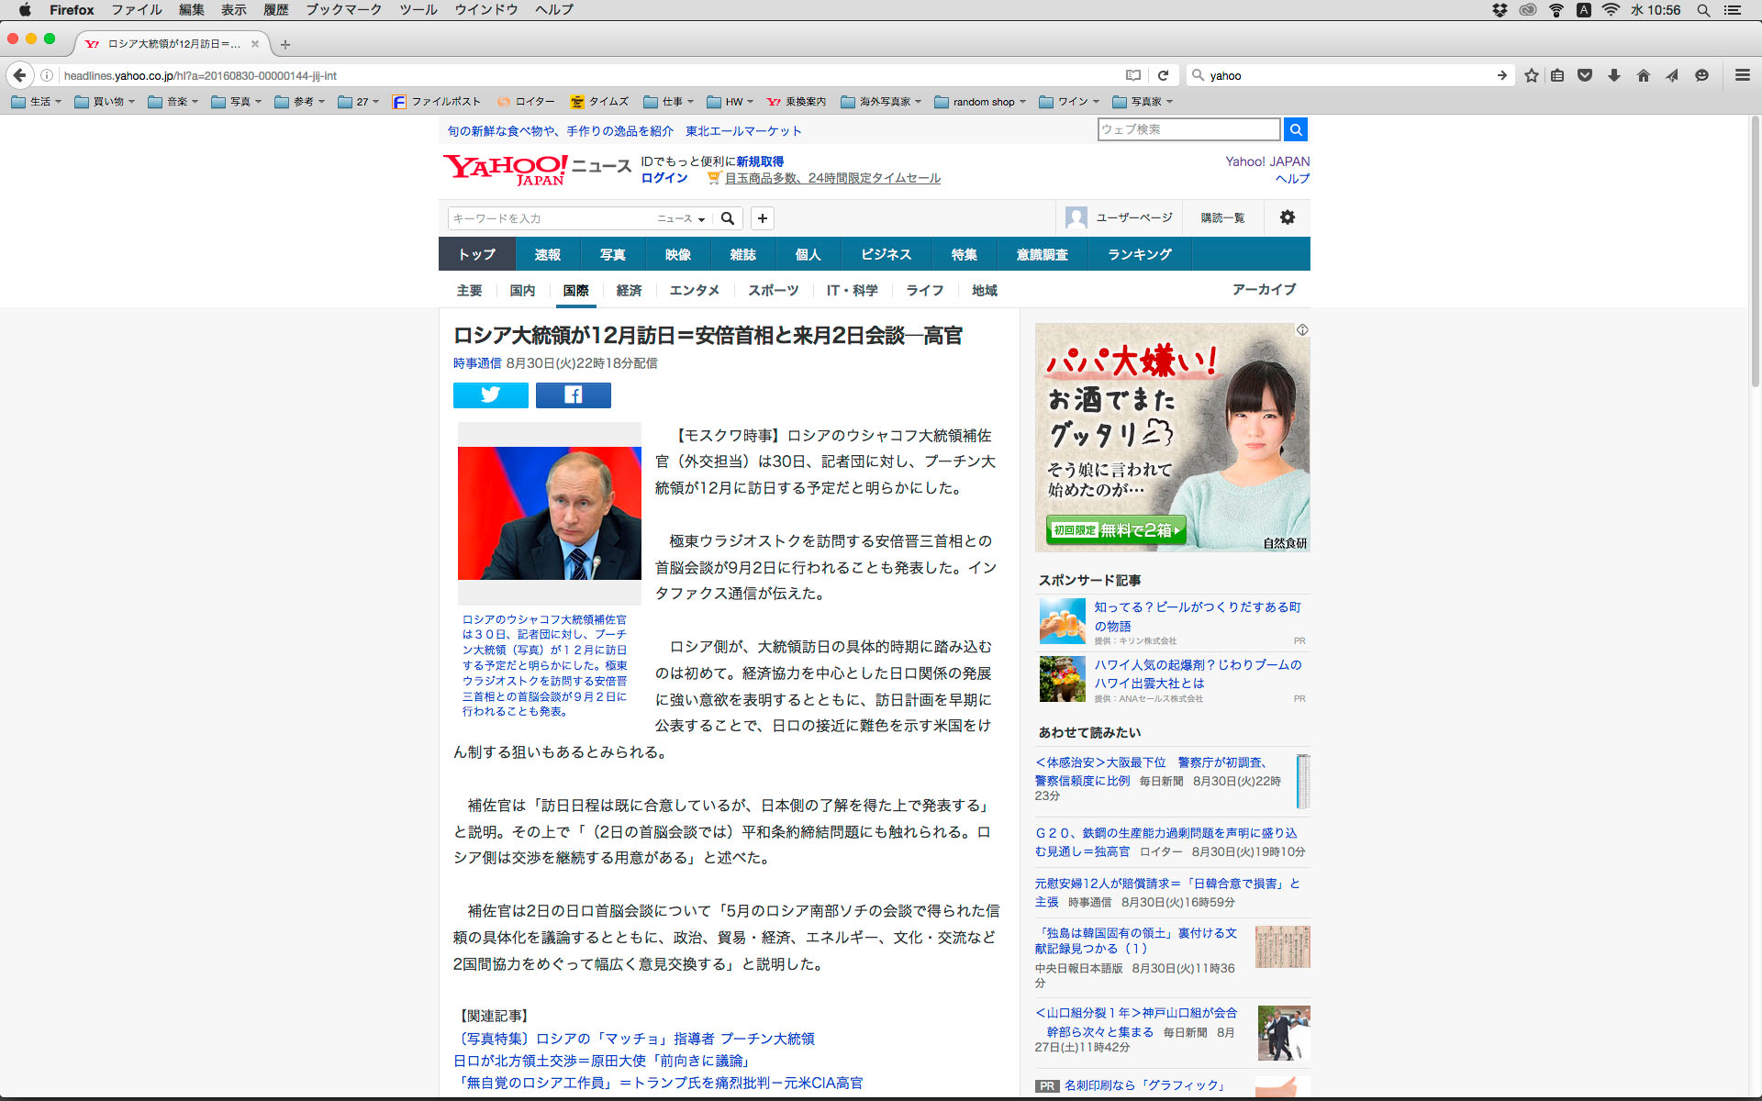Click the Putin article photo thumbnail
The image size is (1762, 1101).
coord(549,513)
